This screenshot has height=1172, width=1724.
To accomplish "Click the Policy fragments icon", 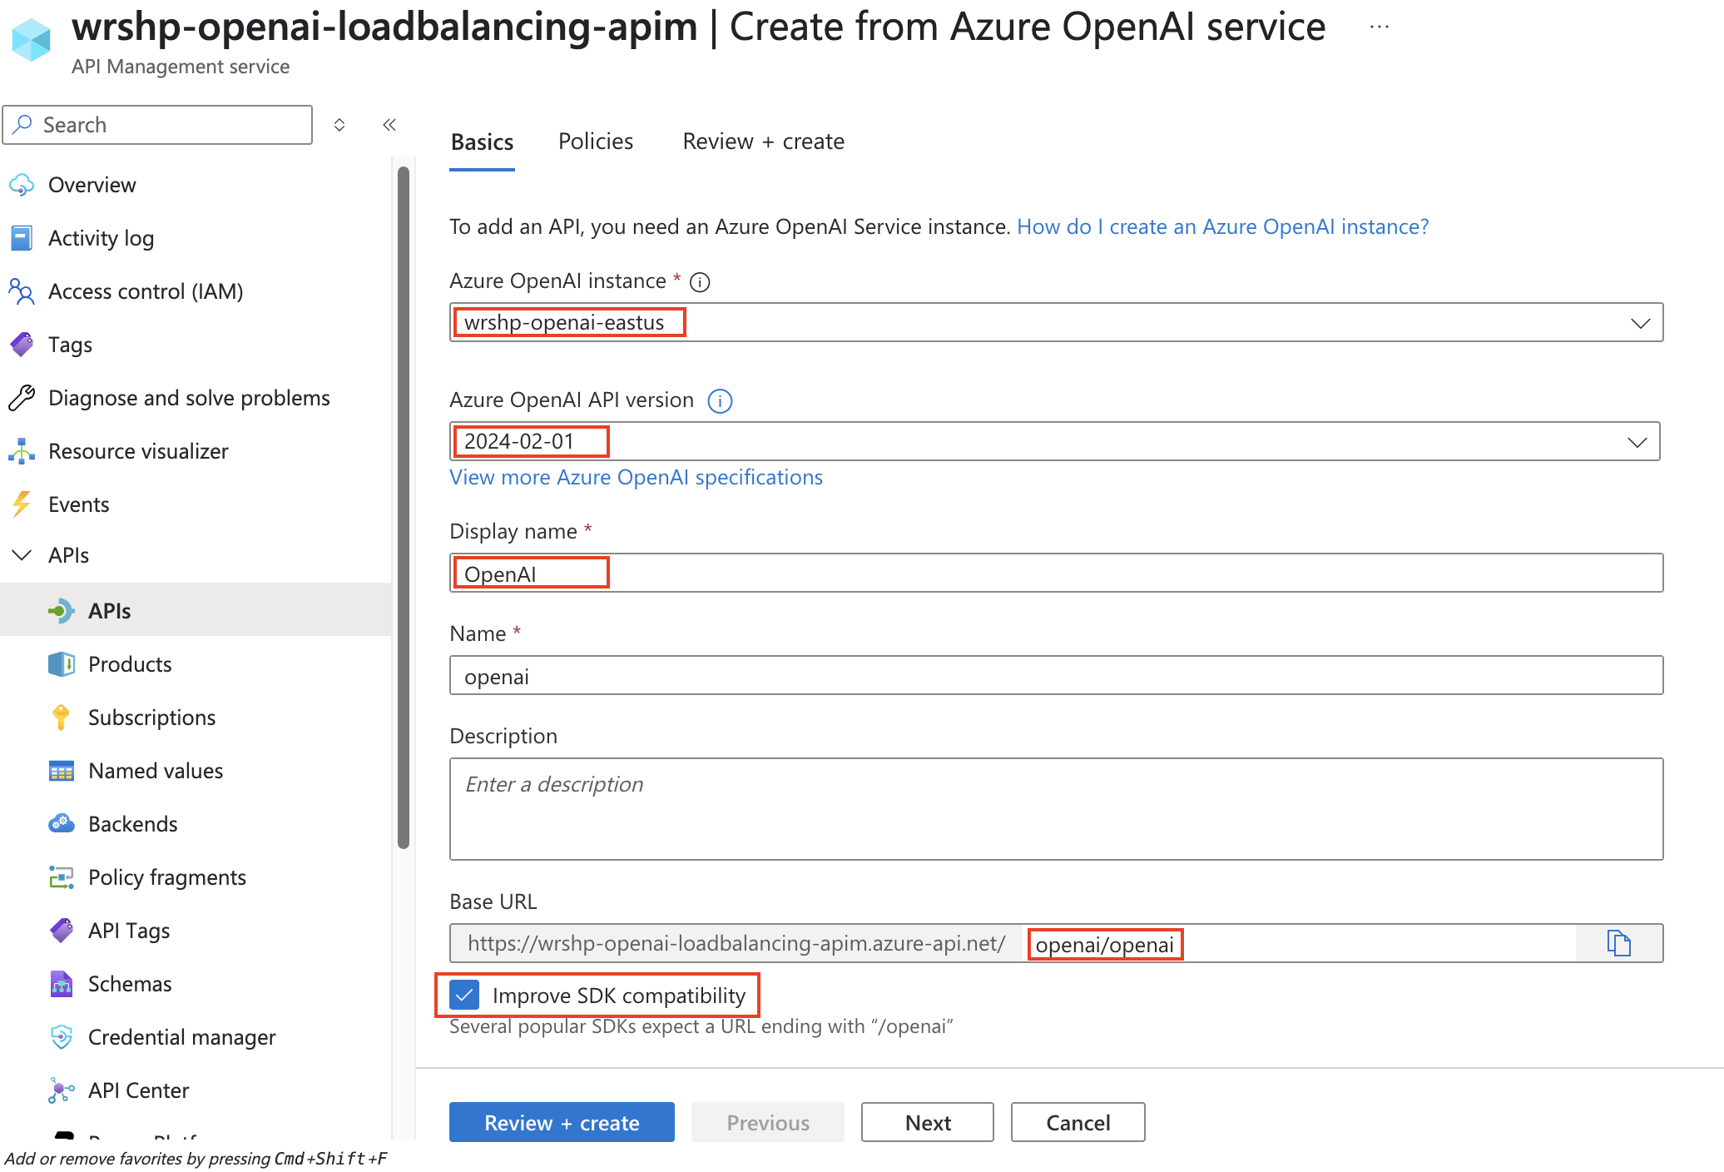I will (62, 877).
